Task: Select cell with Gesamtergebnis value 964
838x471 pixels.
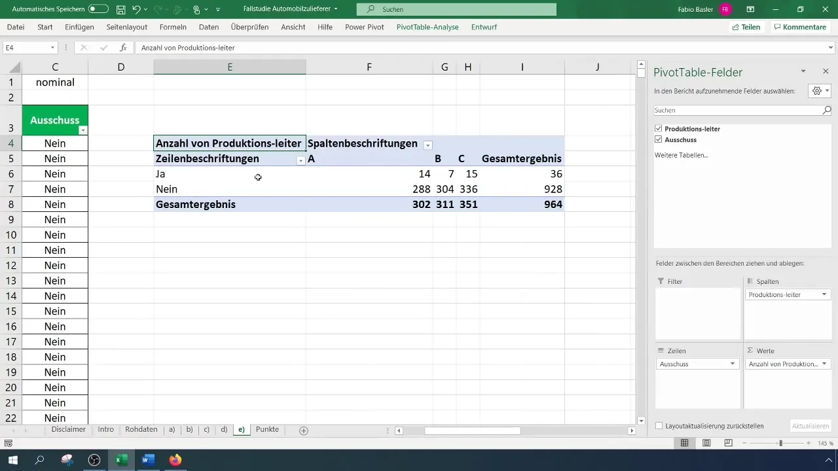Action: tap(522, 204)
